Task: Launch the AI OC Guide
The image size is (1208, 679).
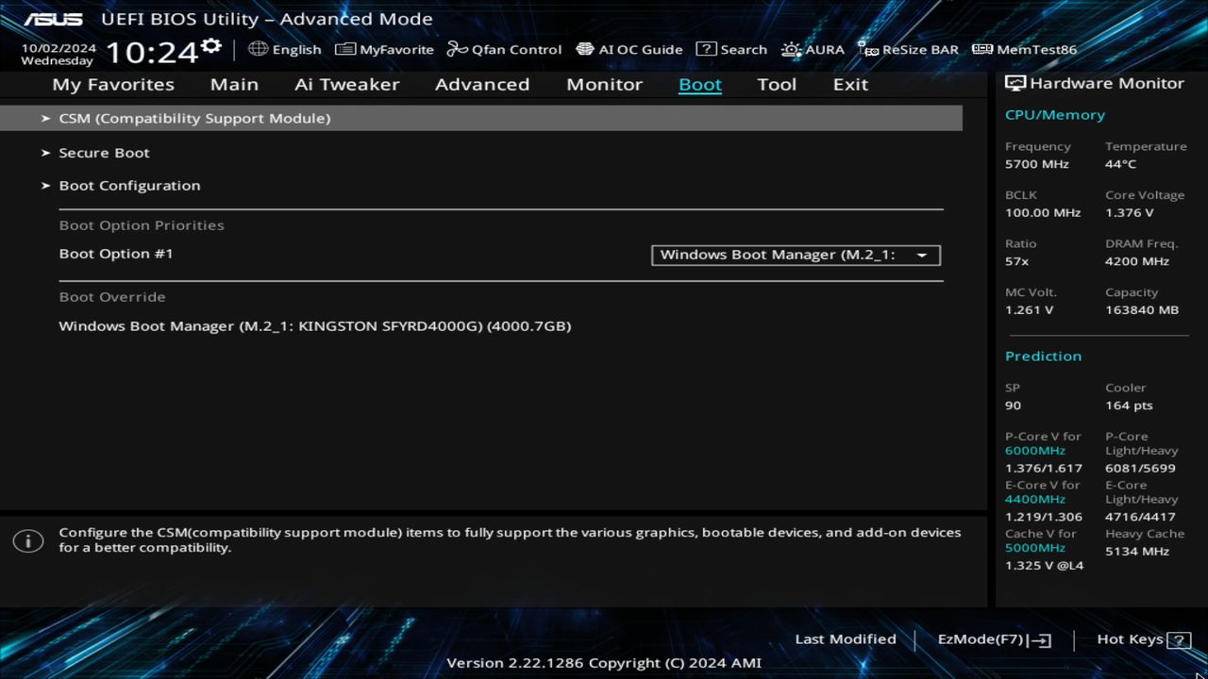Action: click(629, 49)
